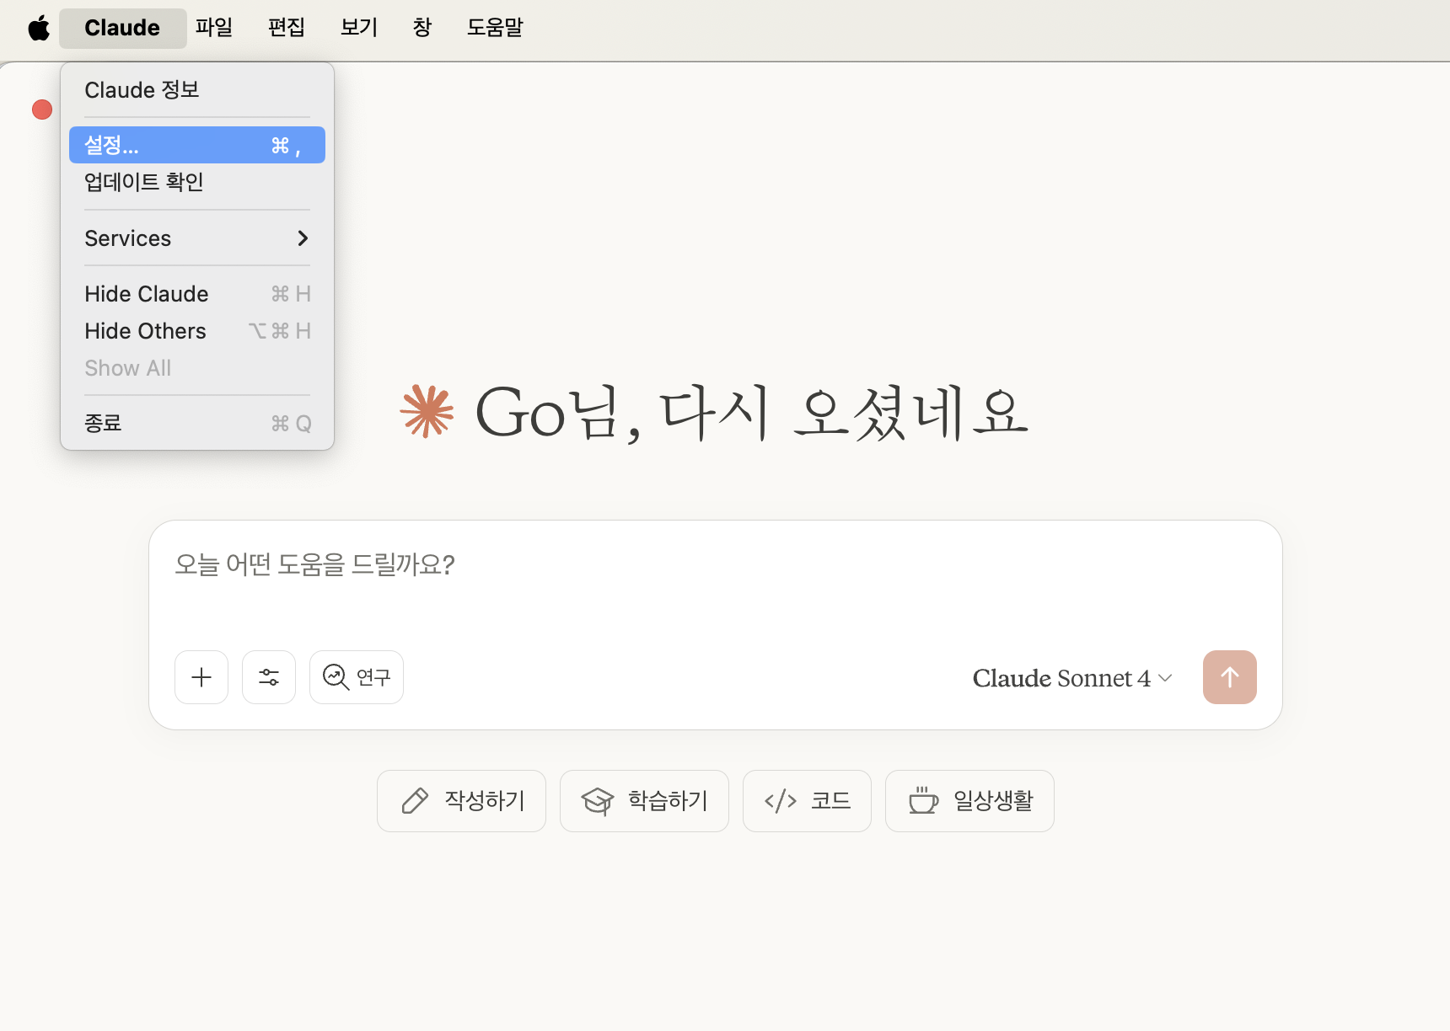The width and height of the screenshot is (1450, 1031).
Task: Select 종료 to quit Claude
Action: pos(197,423)
